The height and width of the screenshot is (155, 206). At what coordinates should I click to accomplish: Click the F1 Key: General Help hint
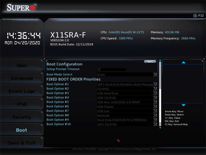[x=176, y=124]
